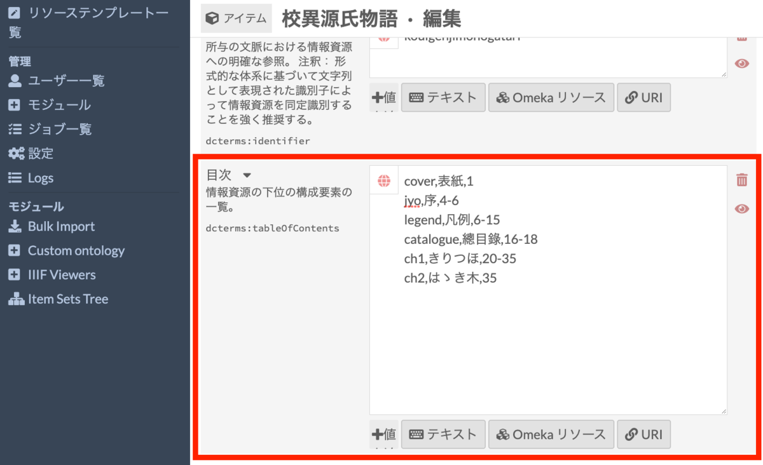This screenshot has width=763, height=465.
Task: Add URI value under identifier
Action: point(643,98)
